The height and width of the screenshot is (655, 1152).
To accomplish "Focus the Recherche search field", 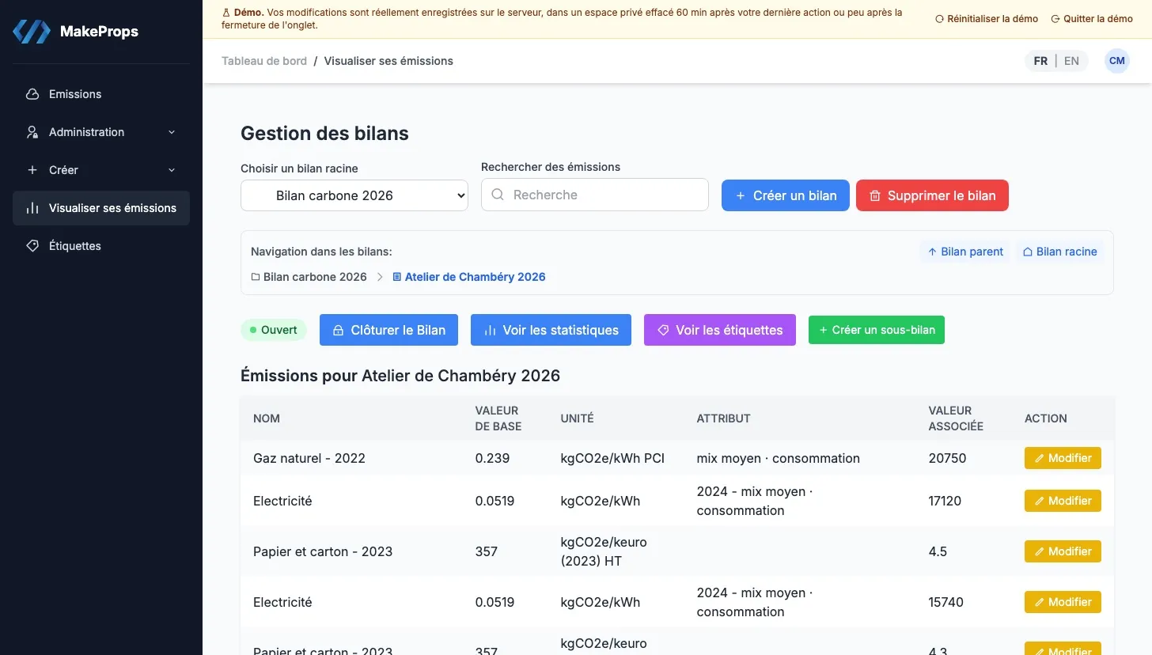I will click(x=595, y=195).
